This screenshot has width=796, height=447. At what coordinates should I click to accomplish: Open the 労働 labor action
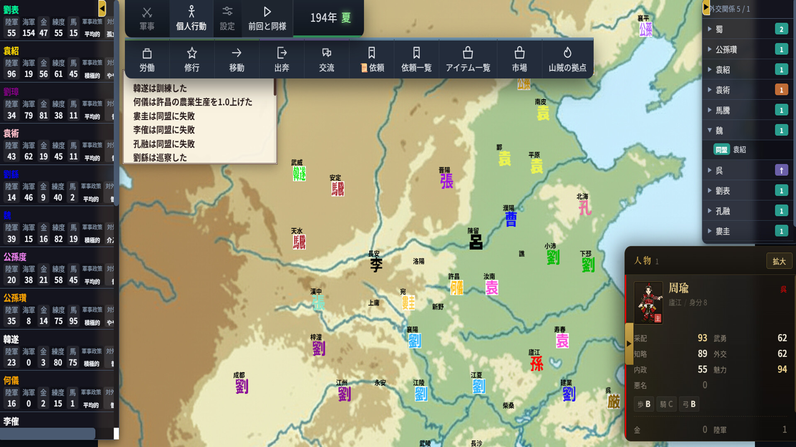(x=147, y=60)
